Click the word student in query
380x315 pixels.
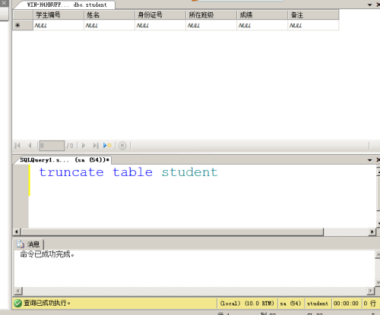pos(189,172)
